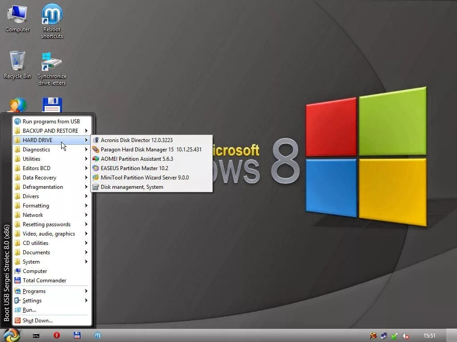This screenshot has width=457, height=342.
Task: Open Video, audio, graphics menu folder
Action: coord(52,233)
